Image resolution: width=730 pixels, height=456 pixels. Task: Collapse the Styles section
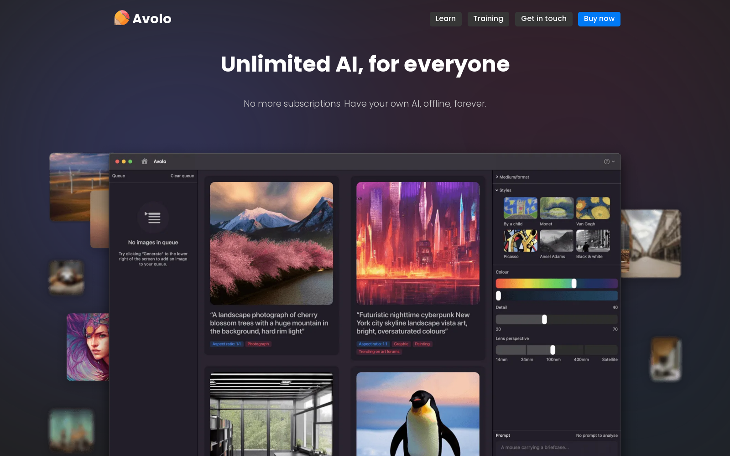pyautogui.click(x=504, y=190)
